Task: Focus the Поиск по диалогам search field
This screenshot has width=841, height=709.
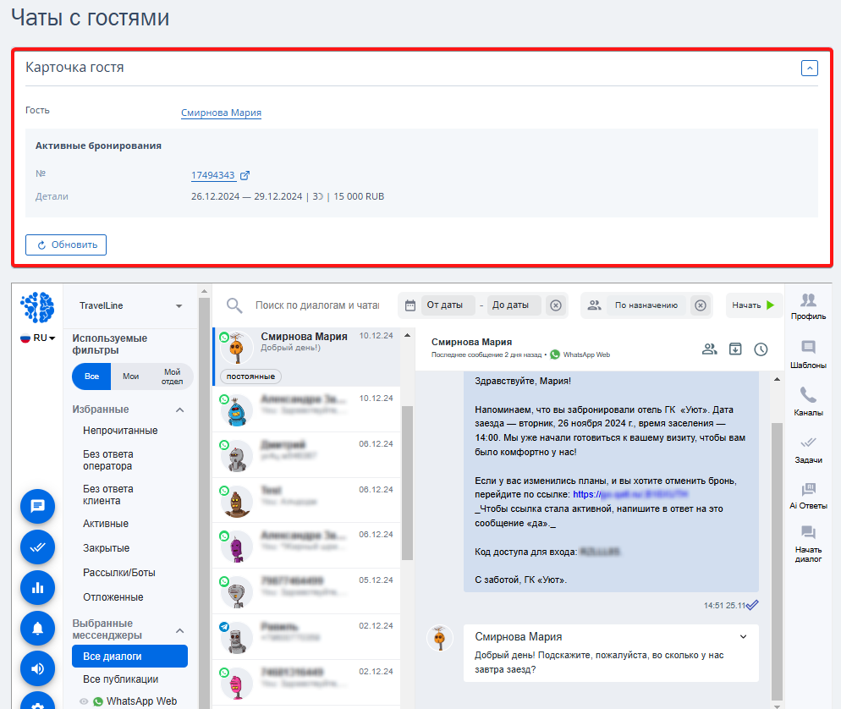Action: (x=317, y=305)
